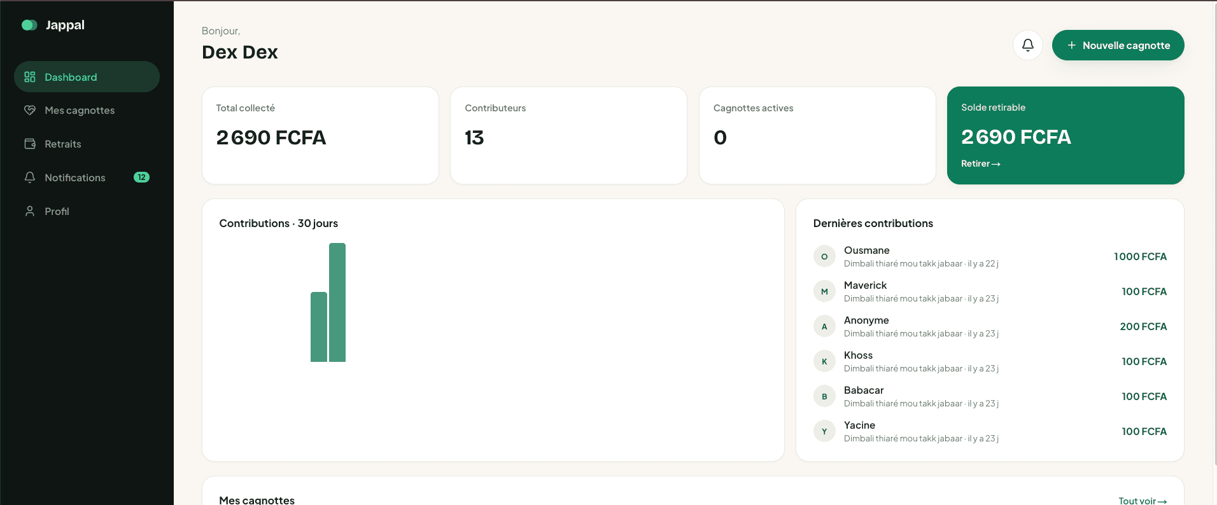
Task: Create a Nouvelle cagnotte
Action: [1118, 45]
